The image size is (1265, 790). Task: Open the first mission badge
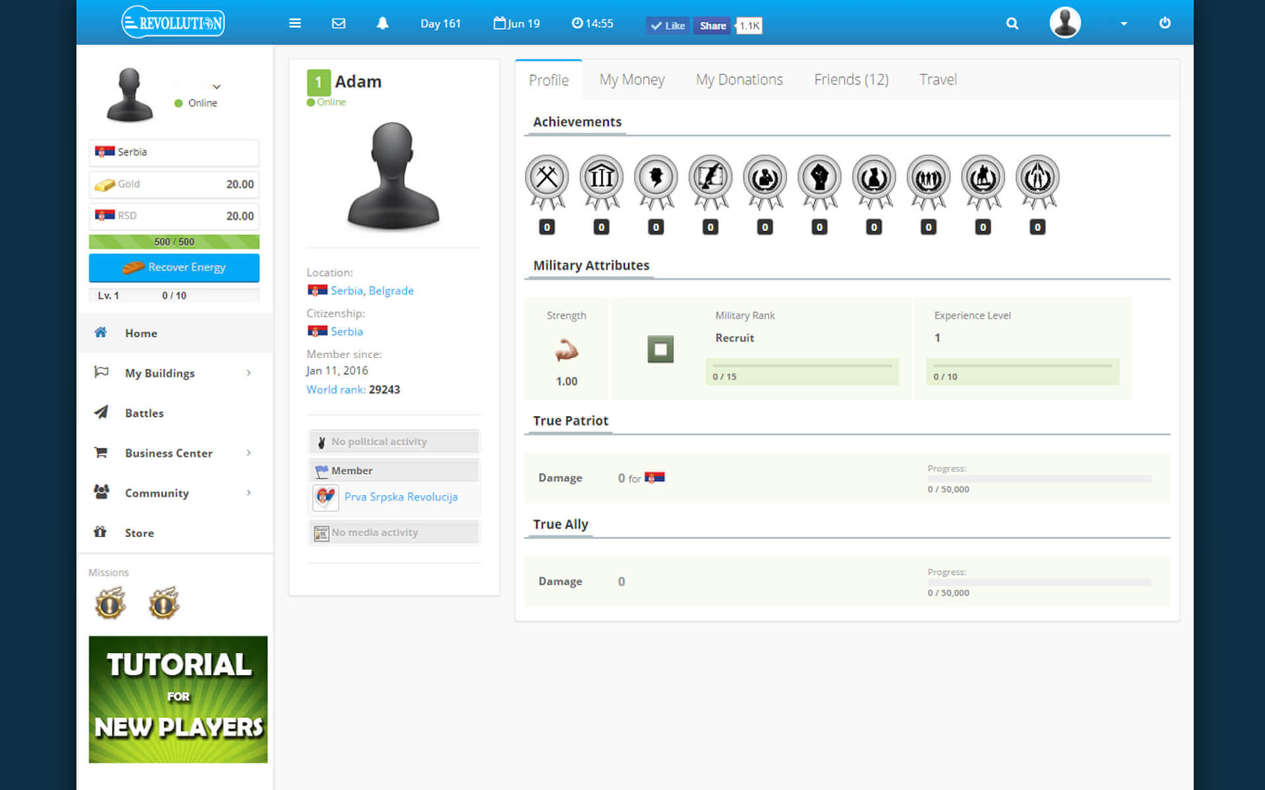[x=110, y=603]
